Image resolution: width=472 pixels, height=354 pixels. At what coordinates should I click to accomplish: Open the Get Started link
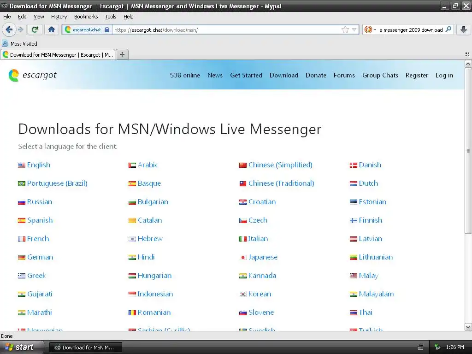pyautogui.click(x=246, y=75)
